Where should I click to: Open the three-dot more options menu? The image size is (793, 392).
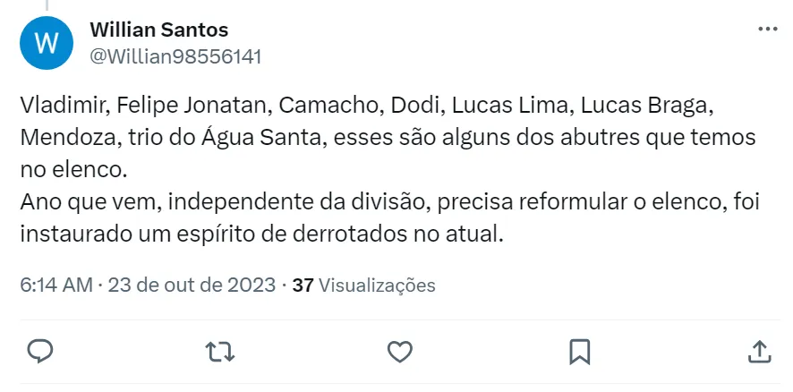coord(767,30)
